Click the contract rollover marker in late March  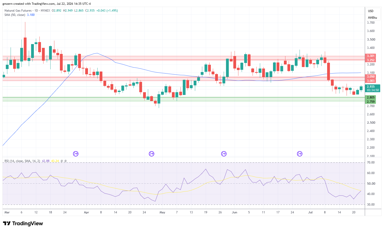click(76, 154)
